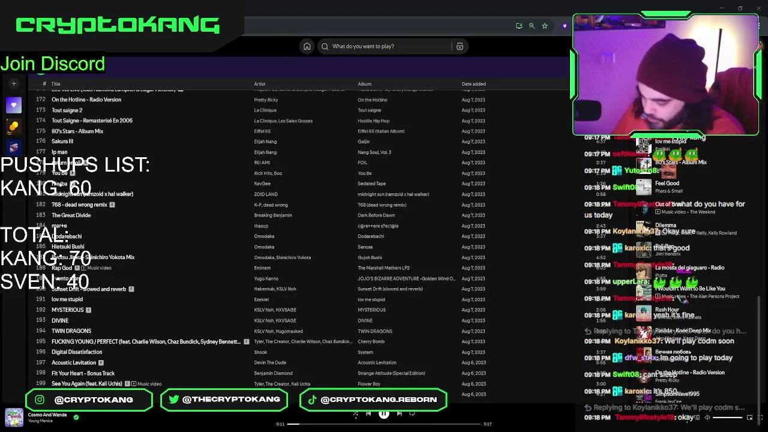Select track MYSTERIOUS

coord(68,310)
